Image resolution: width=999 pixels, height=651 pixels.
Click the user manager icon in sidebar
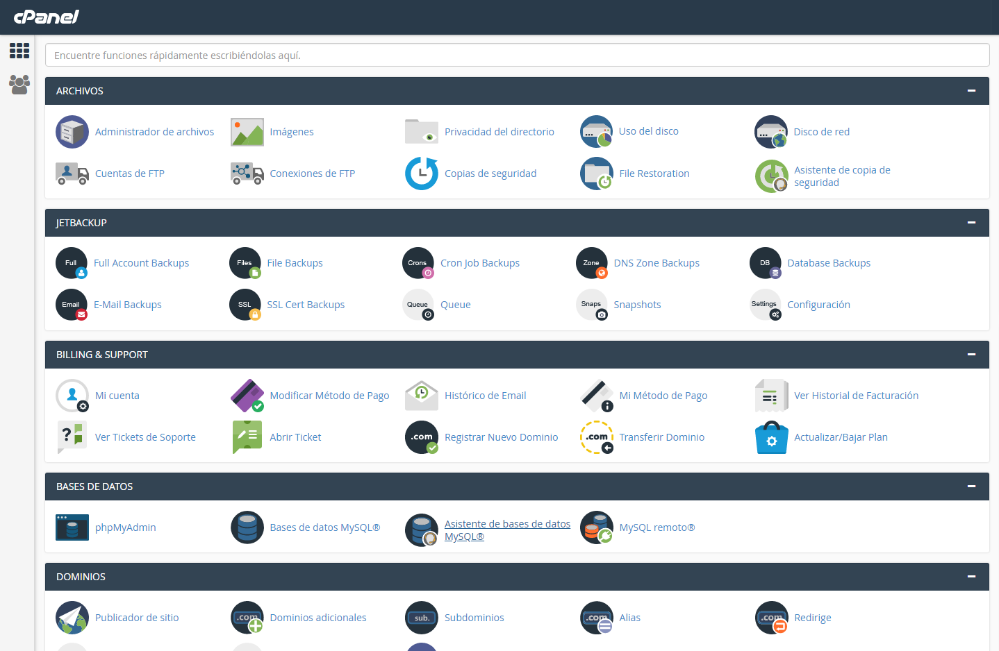(x=19, y=85)
